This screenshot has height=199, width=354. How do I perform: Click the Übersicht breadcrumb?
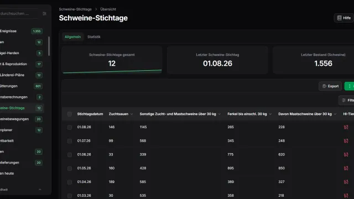pyautogui.click(x=108, y=9)
